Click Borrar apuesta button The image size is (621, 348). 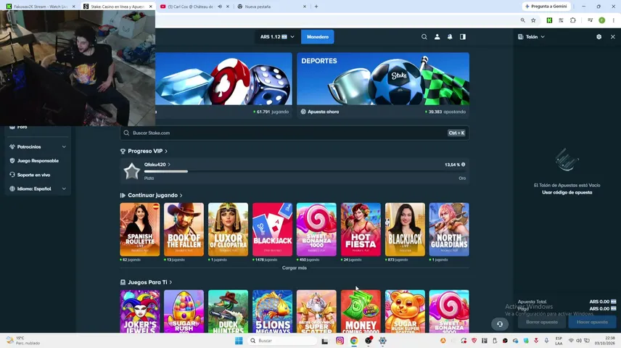click(x=542, y=322)
